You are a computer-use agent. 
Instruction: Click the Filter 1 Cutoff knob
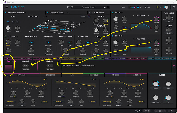coord(116,19)
